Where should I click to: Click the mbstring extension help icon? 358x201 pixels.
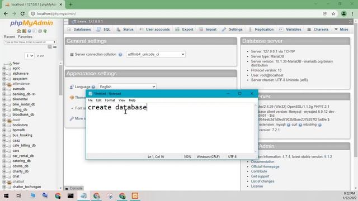[319, 125]
